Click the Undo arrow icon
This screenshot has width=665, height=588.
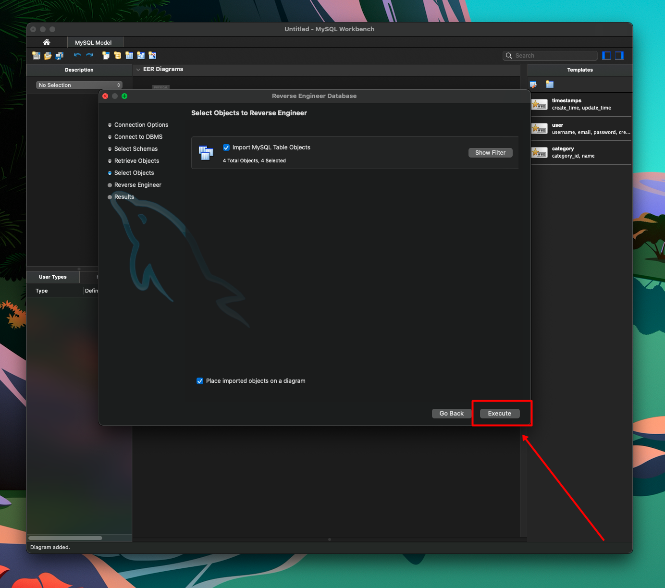coord(77,55)
